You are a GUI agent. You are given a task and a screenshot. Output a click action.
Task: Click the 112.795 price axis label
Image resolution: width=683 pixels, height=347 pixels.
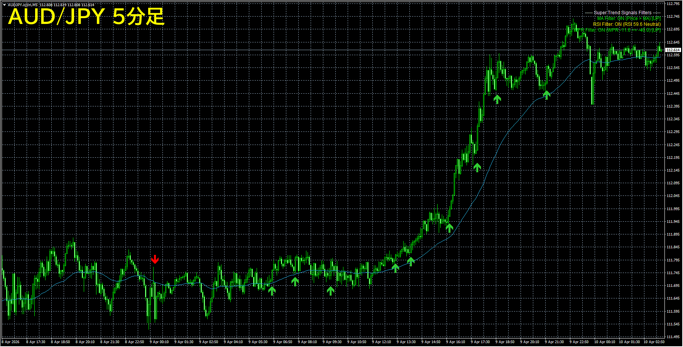(673, 4)
